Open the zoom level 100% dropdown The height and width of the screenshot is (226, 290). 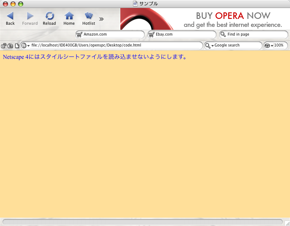(272, 46)
